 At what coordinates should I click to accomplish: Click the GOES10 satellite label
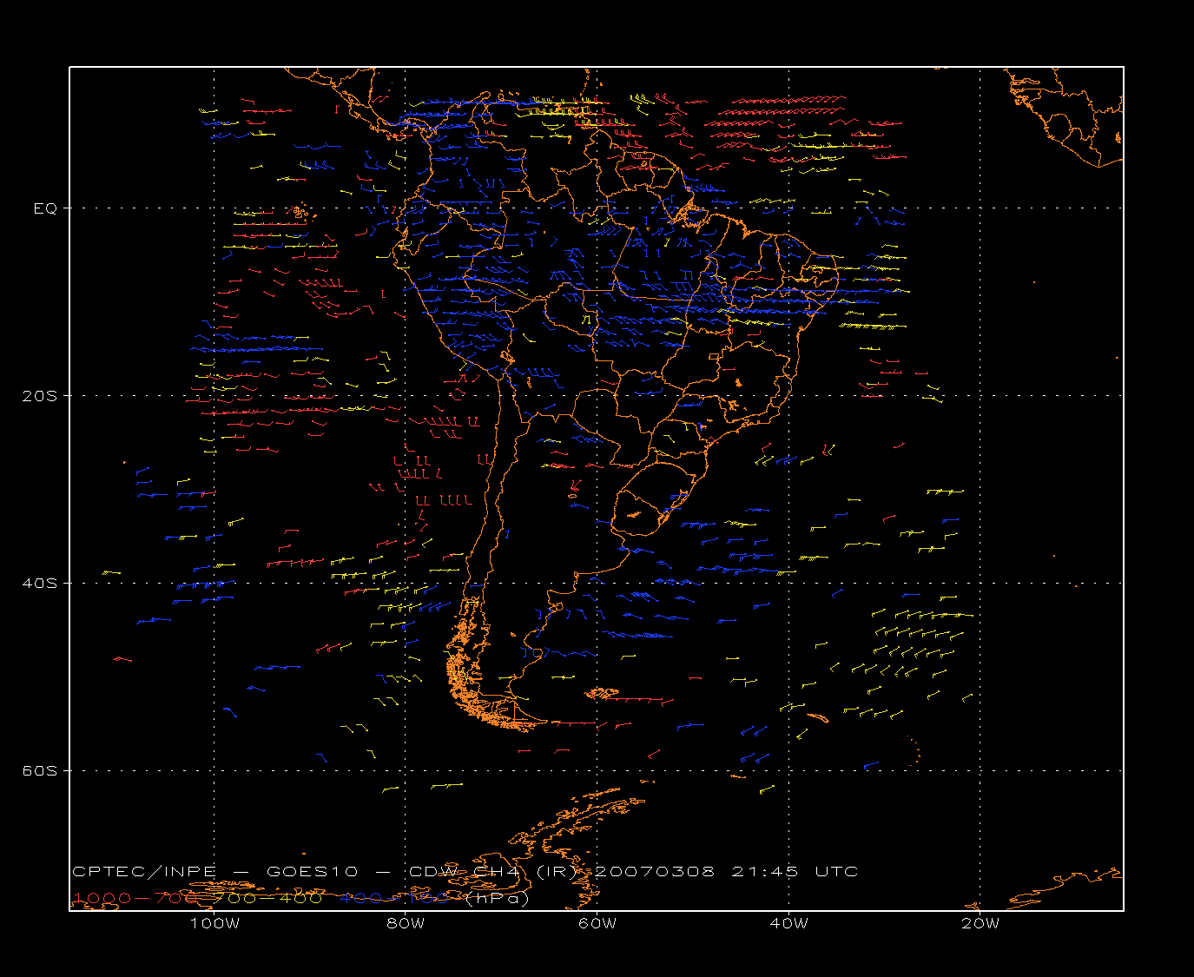[x=311, y=872]
